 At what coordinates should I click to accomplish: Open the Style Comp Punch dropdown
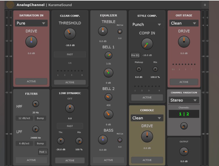click(147, 25)
